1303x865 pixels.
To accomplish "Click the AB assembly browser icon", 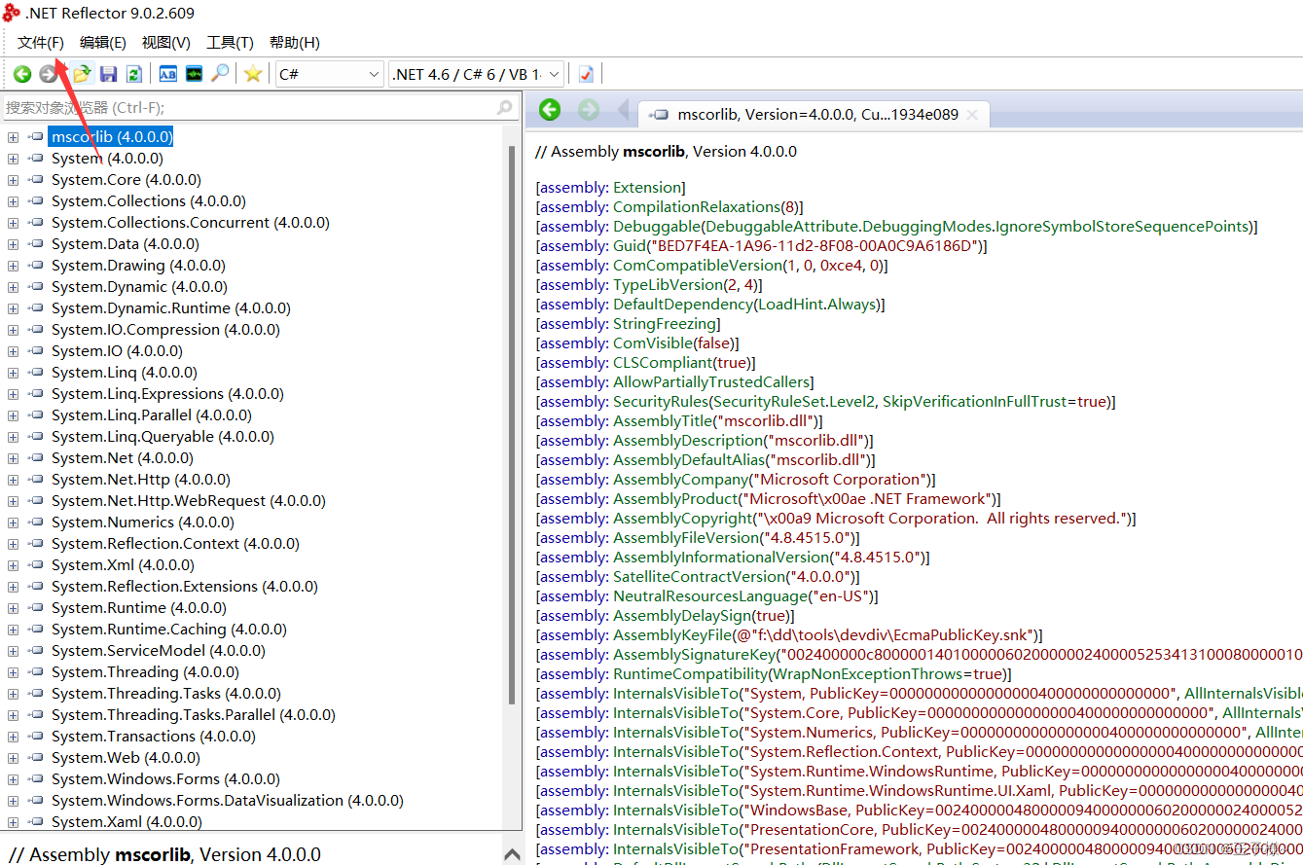I will 168,74.
